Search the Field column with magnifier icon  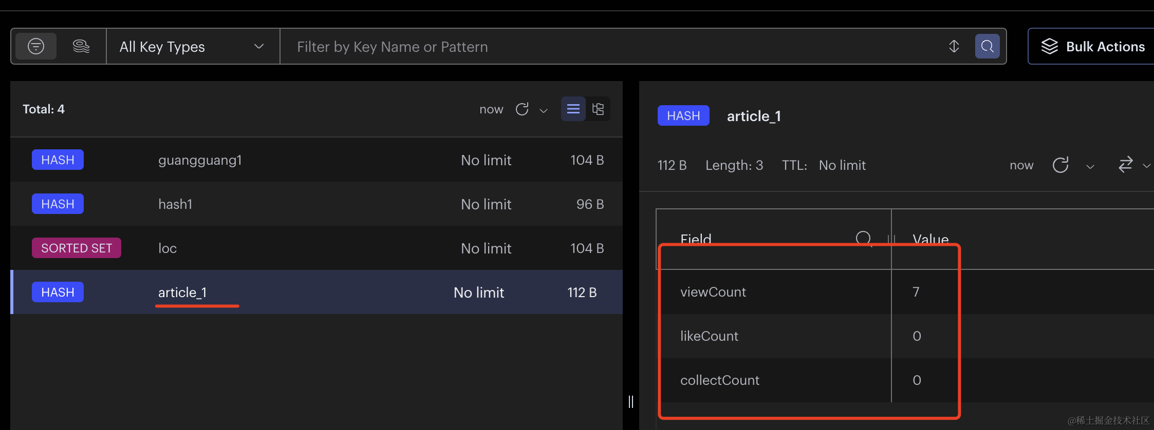(x=864, y=239)
